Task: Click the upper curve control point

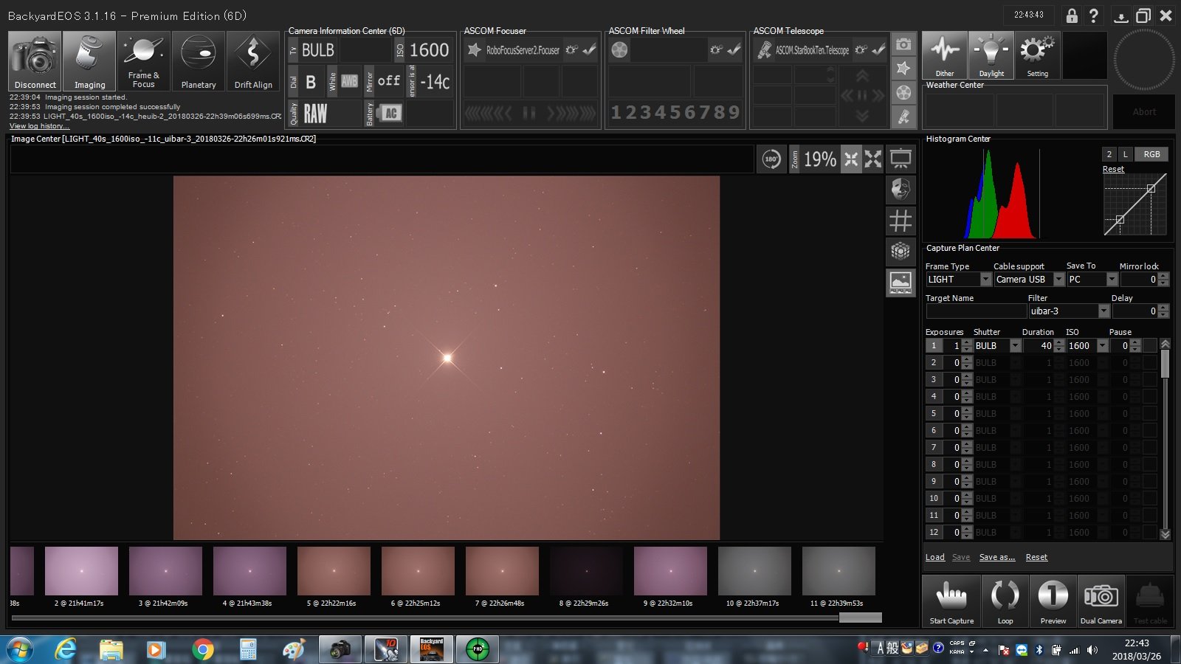Action: click(x=1151, y=189)
